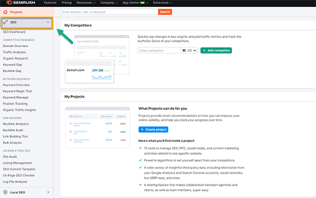The width and height of the screenshot is (316, 198).
Task: Open SEO Content Template
Action: coord(19,169)
